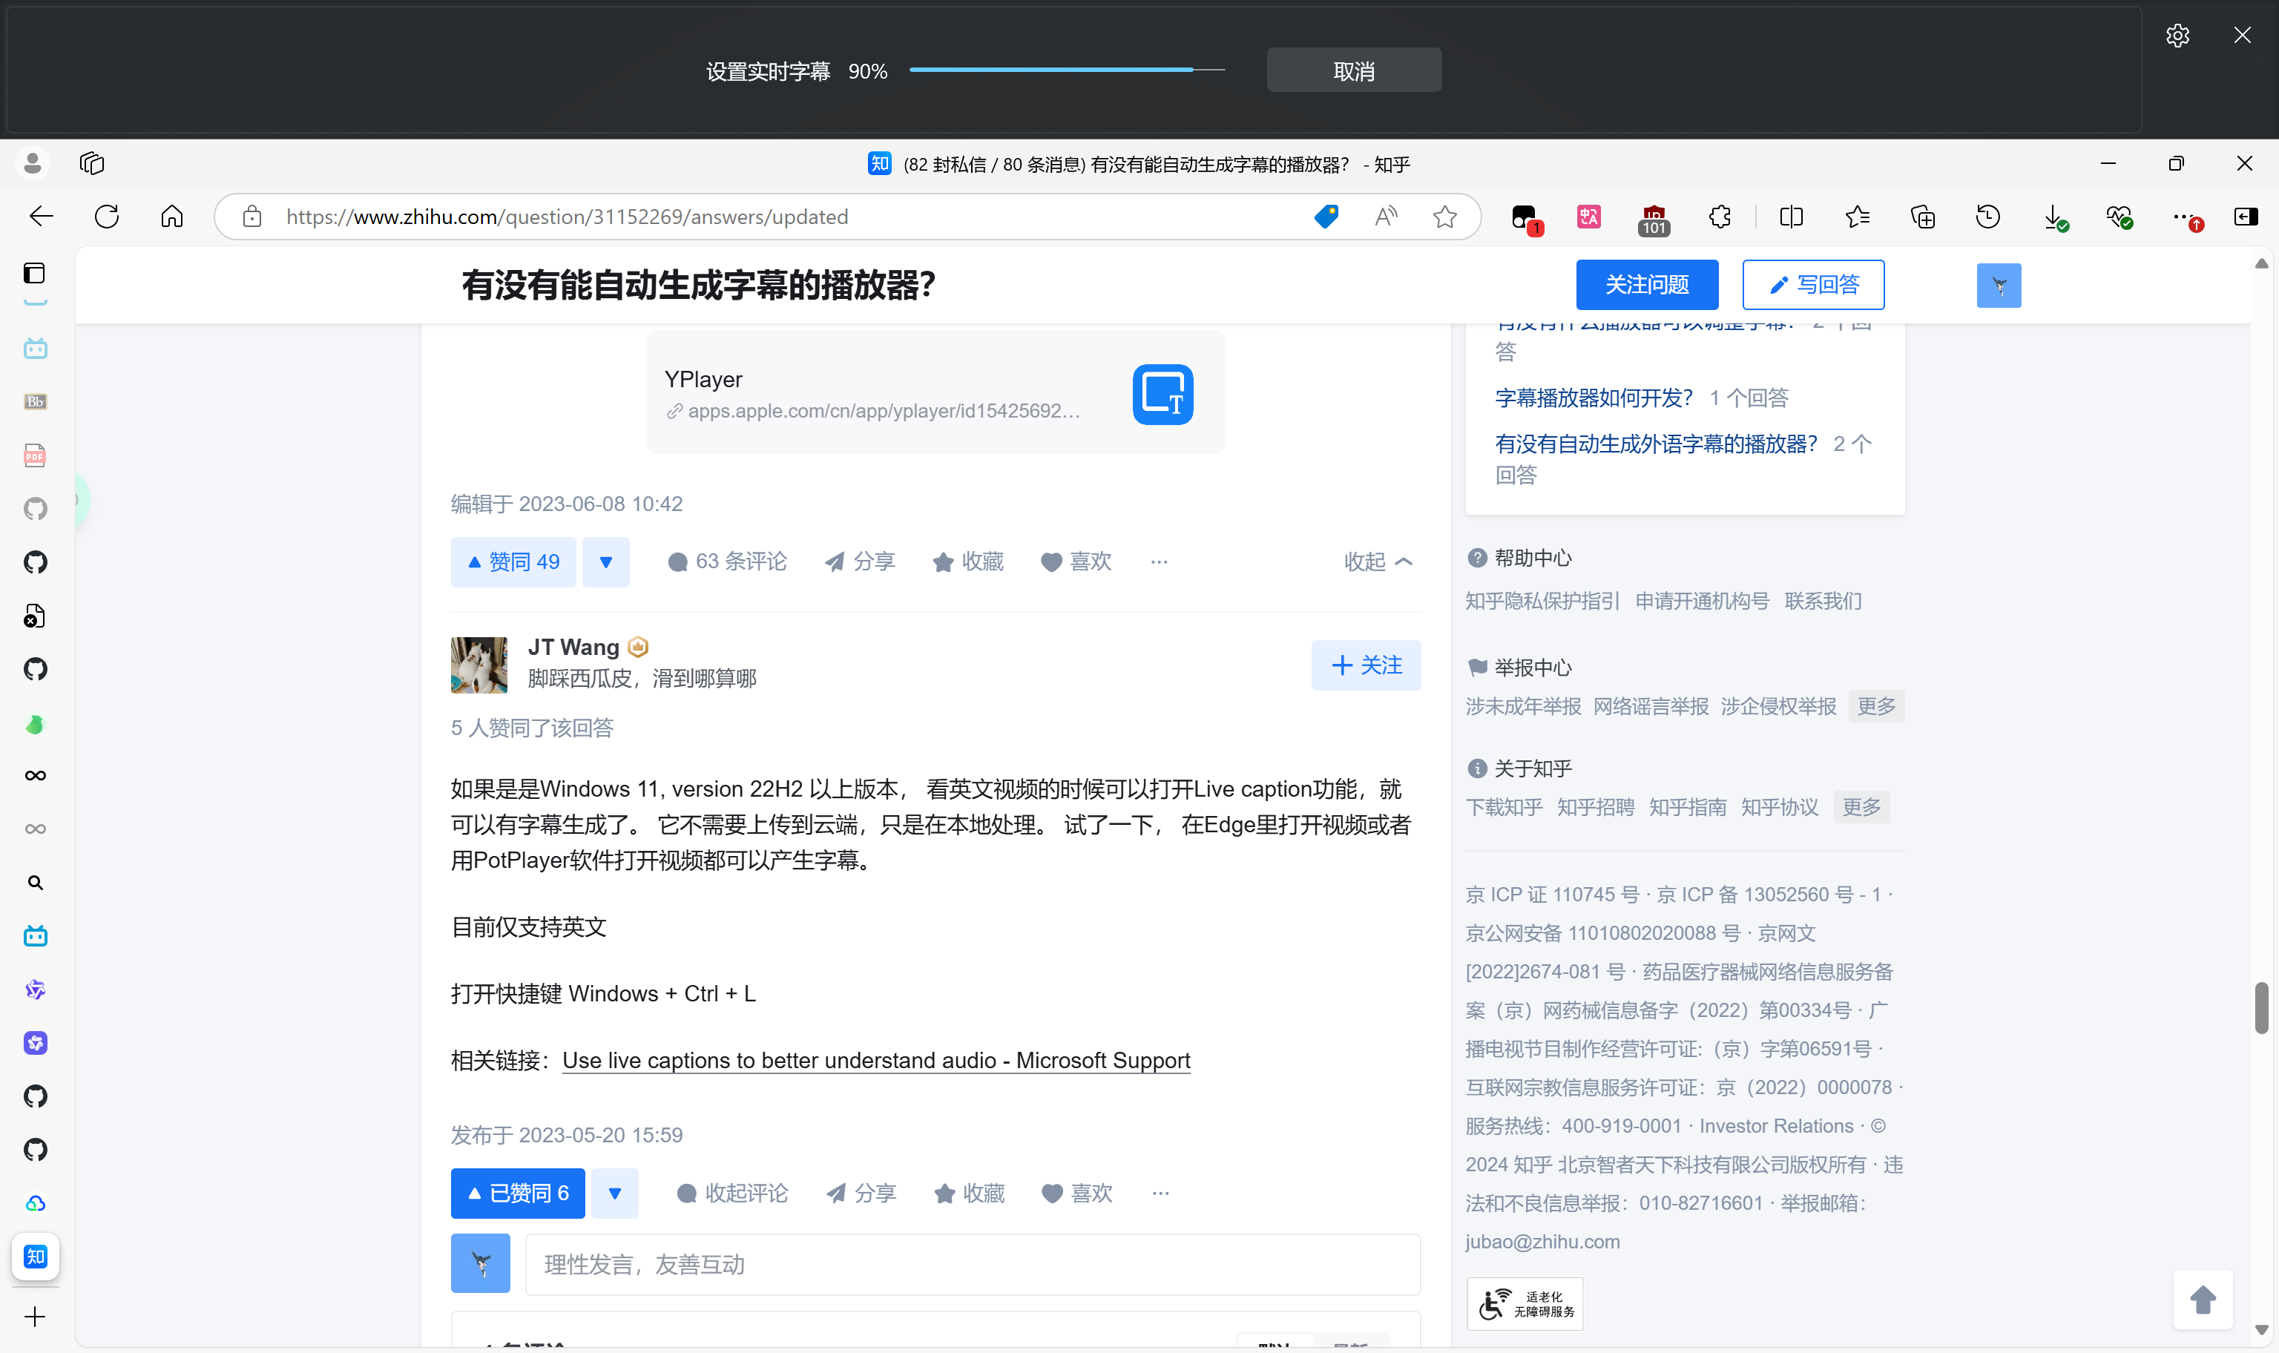Screen dimensions: 2279x1353
Task: Open the browser Extensions puzzle icon
Action: click(1720, 217)
